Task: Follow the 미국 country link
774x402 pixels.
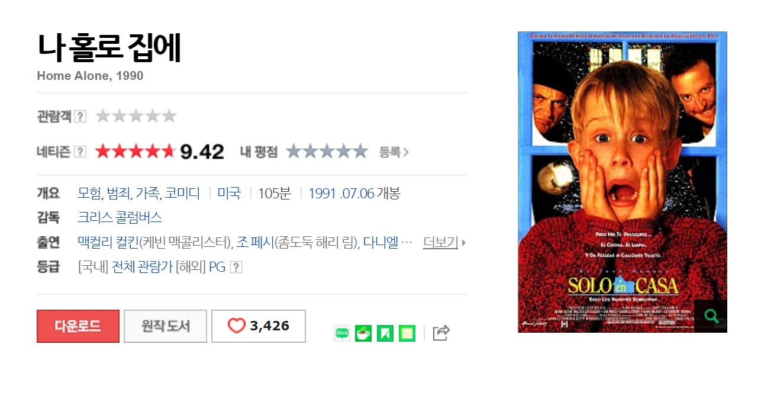Action: coord(229,194)
